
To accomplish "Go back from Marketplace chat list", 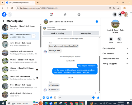I will (4, 21).
